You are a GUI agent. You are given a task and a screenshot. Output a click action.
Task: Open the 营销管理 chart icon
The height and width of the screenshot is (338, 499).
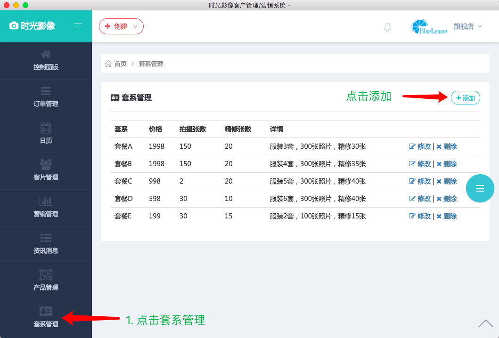[46, 201]
